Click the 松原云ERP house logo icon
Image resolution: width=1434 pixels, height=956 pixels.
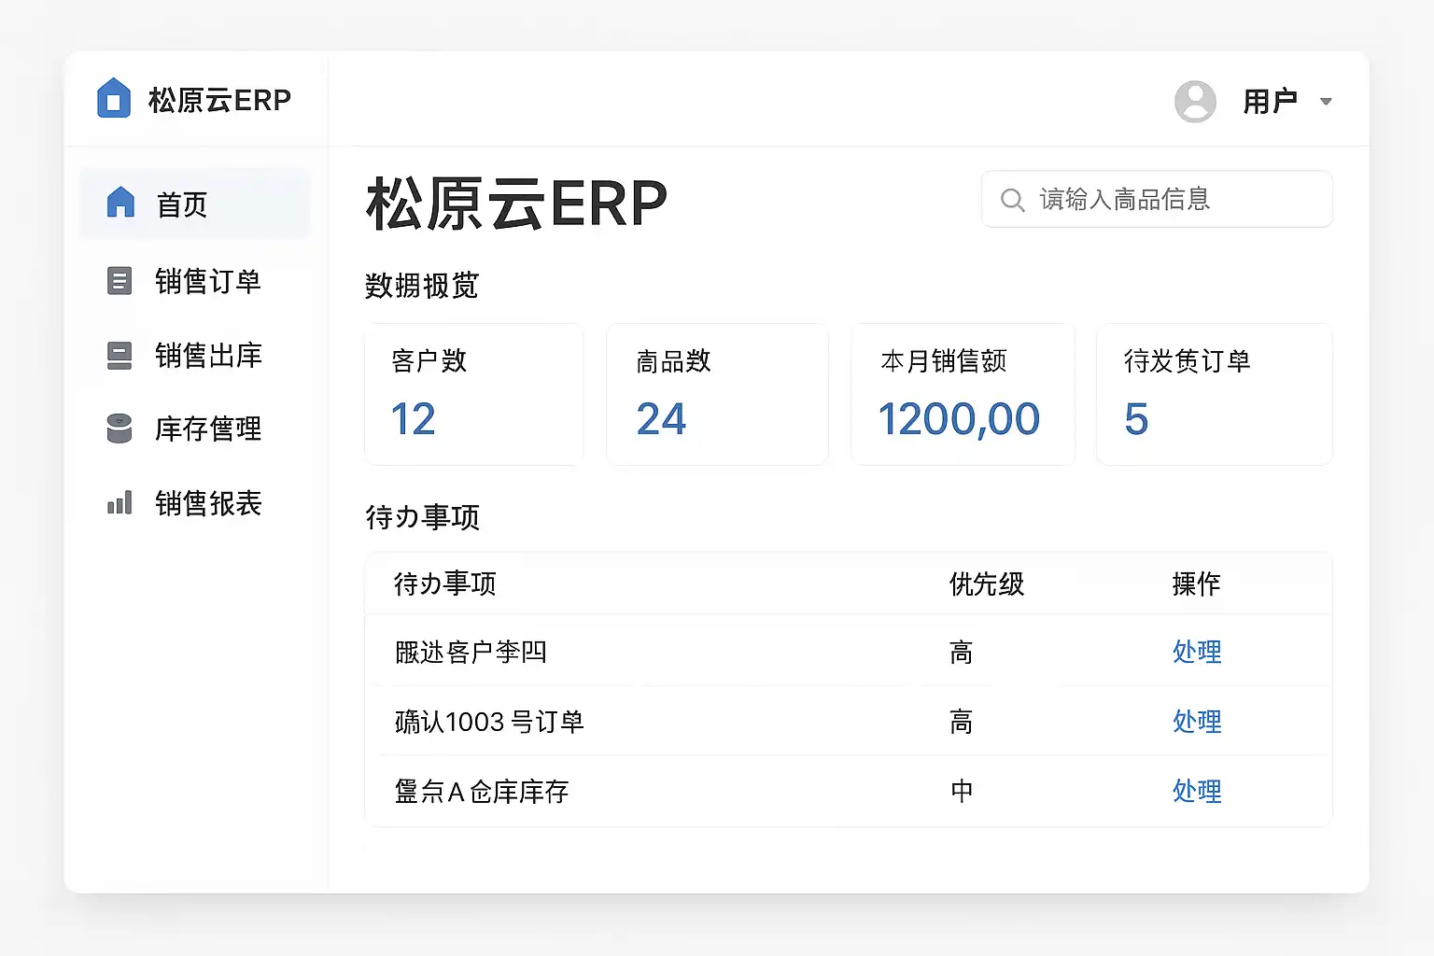(x=114, y=98)
